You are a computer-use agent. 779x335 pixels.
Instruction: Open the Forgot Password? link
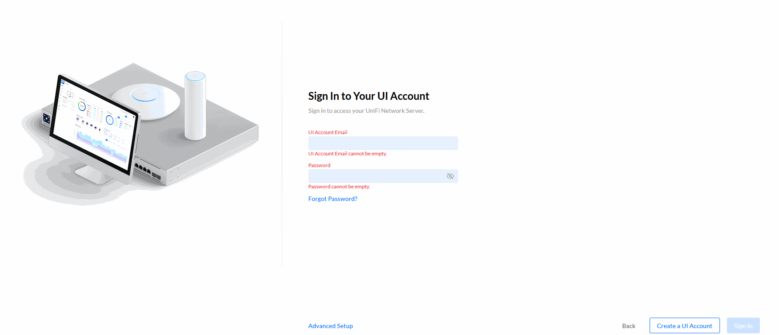333,199
